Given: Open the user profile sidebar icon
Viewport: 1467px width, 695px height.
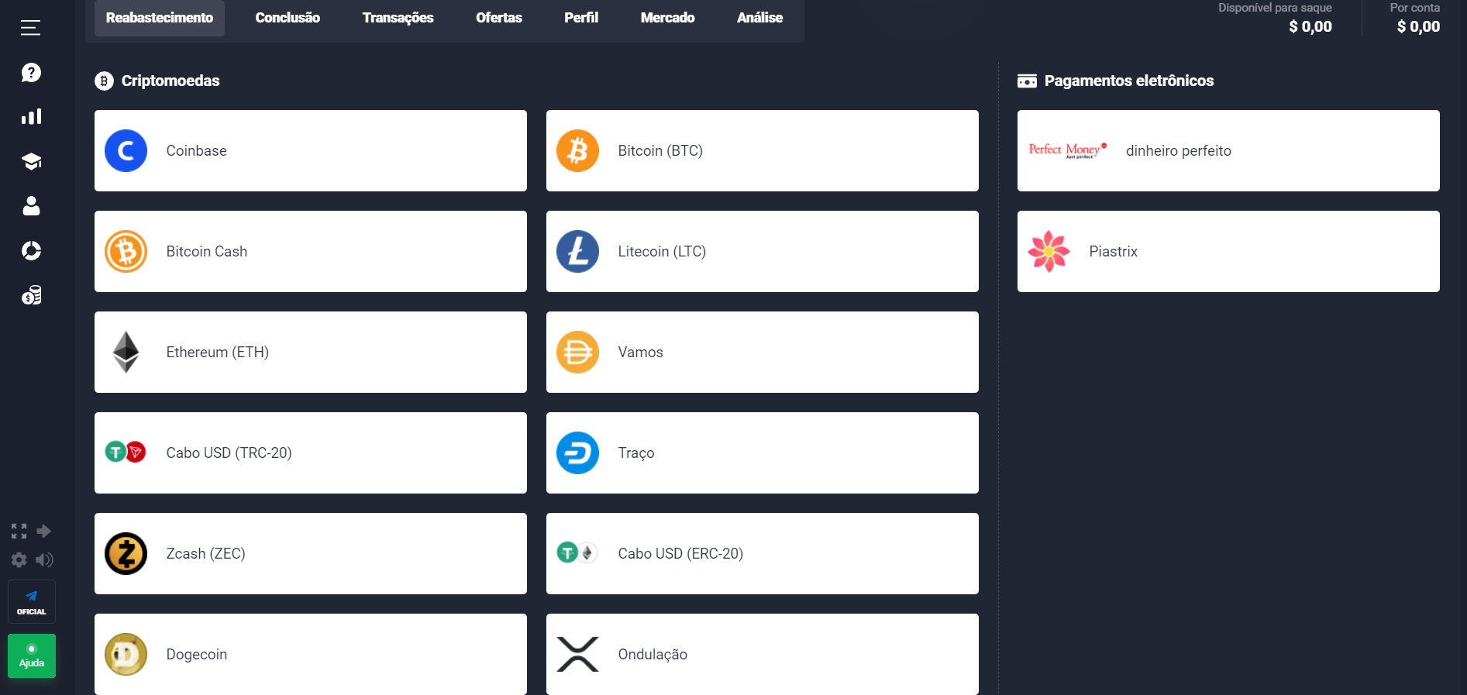Looking at the screenshot, I should 31,206.
